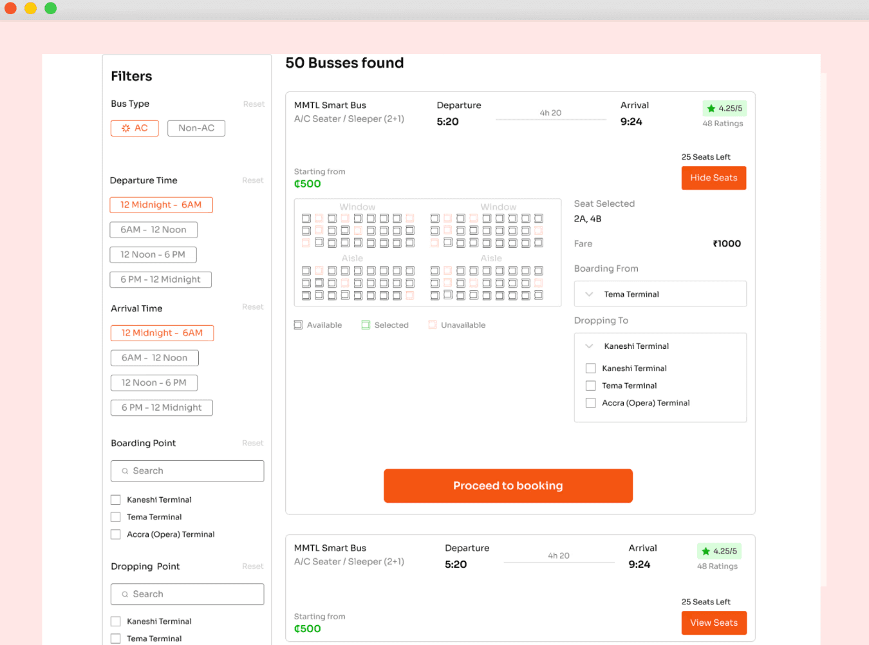Choose arrival time 12 Midnight - 6AM
This screenshot has width=869, height=645.
(162, 333)
